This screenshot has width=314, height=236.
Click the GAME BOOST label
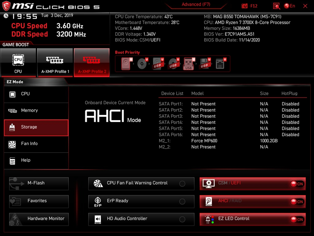pos(16,45)
